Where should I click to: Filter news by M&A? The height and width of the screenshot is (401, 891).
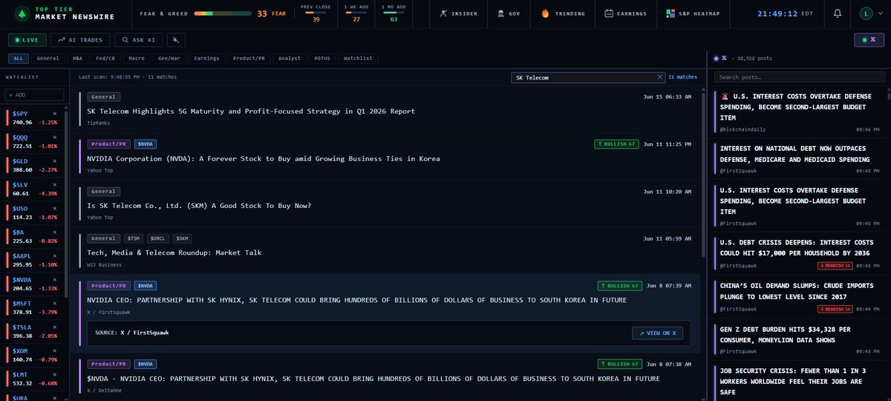tap(78, 58)
